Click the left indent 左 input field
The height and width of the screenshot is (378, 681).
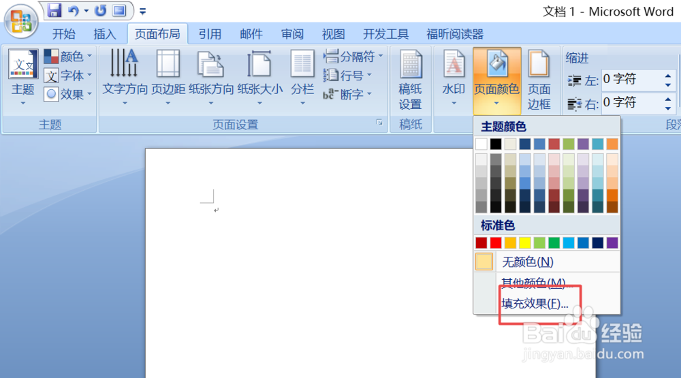[632, 80]
